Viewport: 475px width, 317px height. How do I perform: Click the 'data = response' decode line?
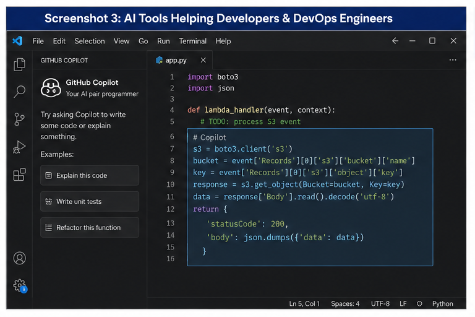click(x=294, y=197)
